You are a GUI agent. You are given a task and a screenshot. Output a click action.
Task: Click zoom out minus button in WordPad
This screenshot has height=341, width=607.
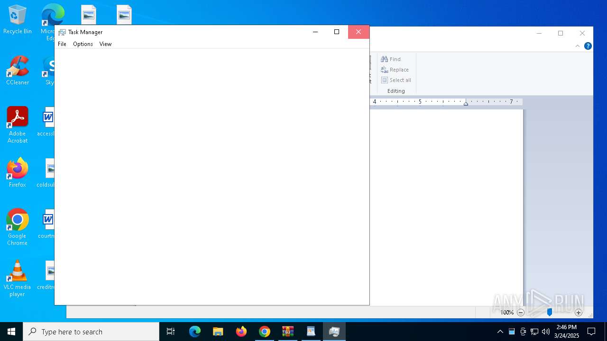point(521,313)
